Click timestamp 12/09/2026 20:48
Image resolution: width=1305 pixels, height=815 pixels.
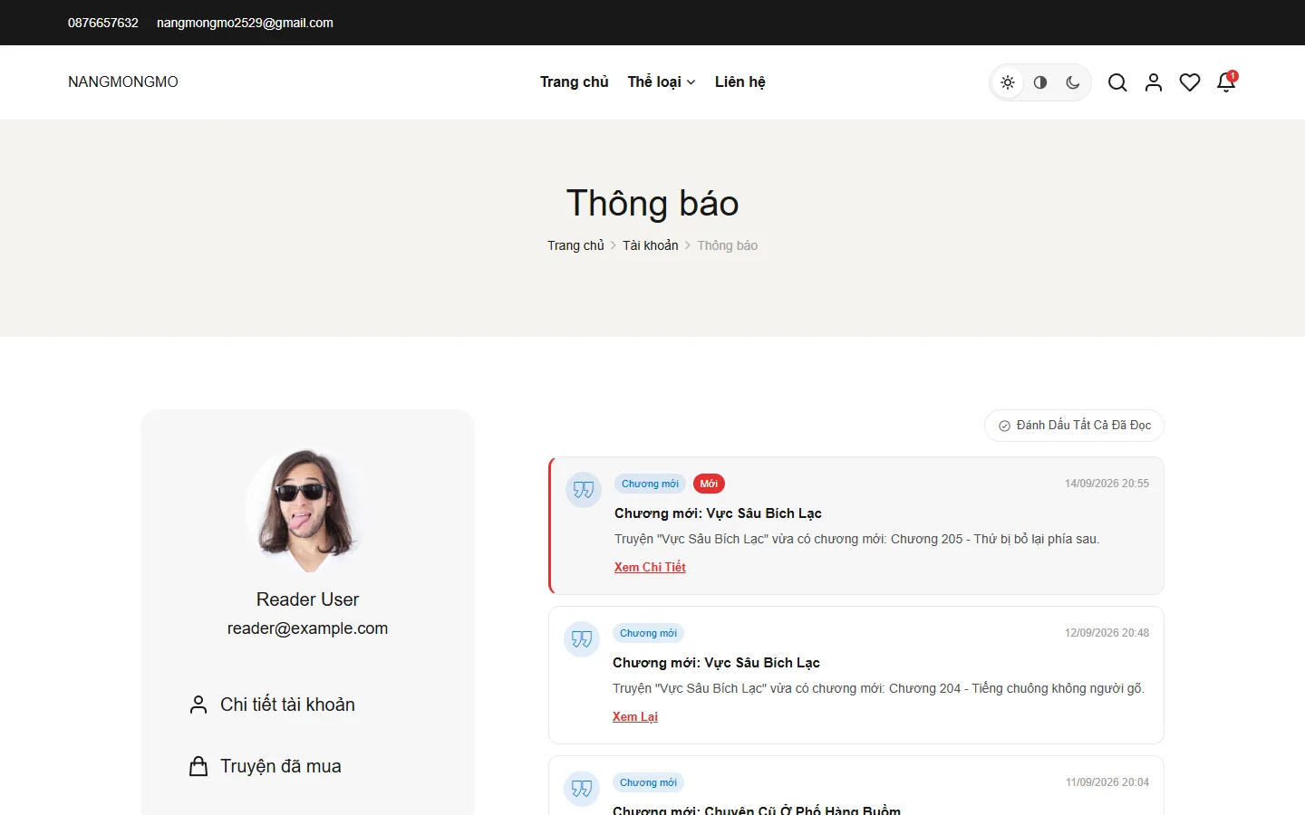(1107, 633)
